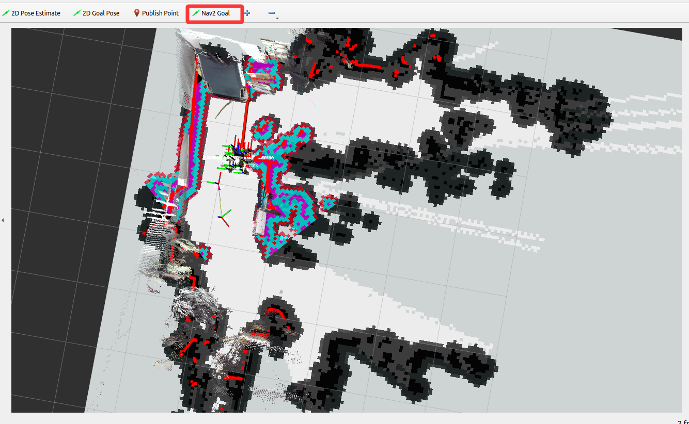
Task: Open the small dropdown arrow beside the minus icon
Action: pyautogui.click(x=277, y=18)
